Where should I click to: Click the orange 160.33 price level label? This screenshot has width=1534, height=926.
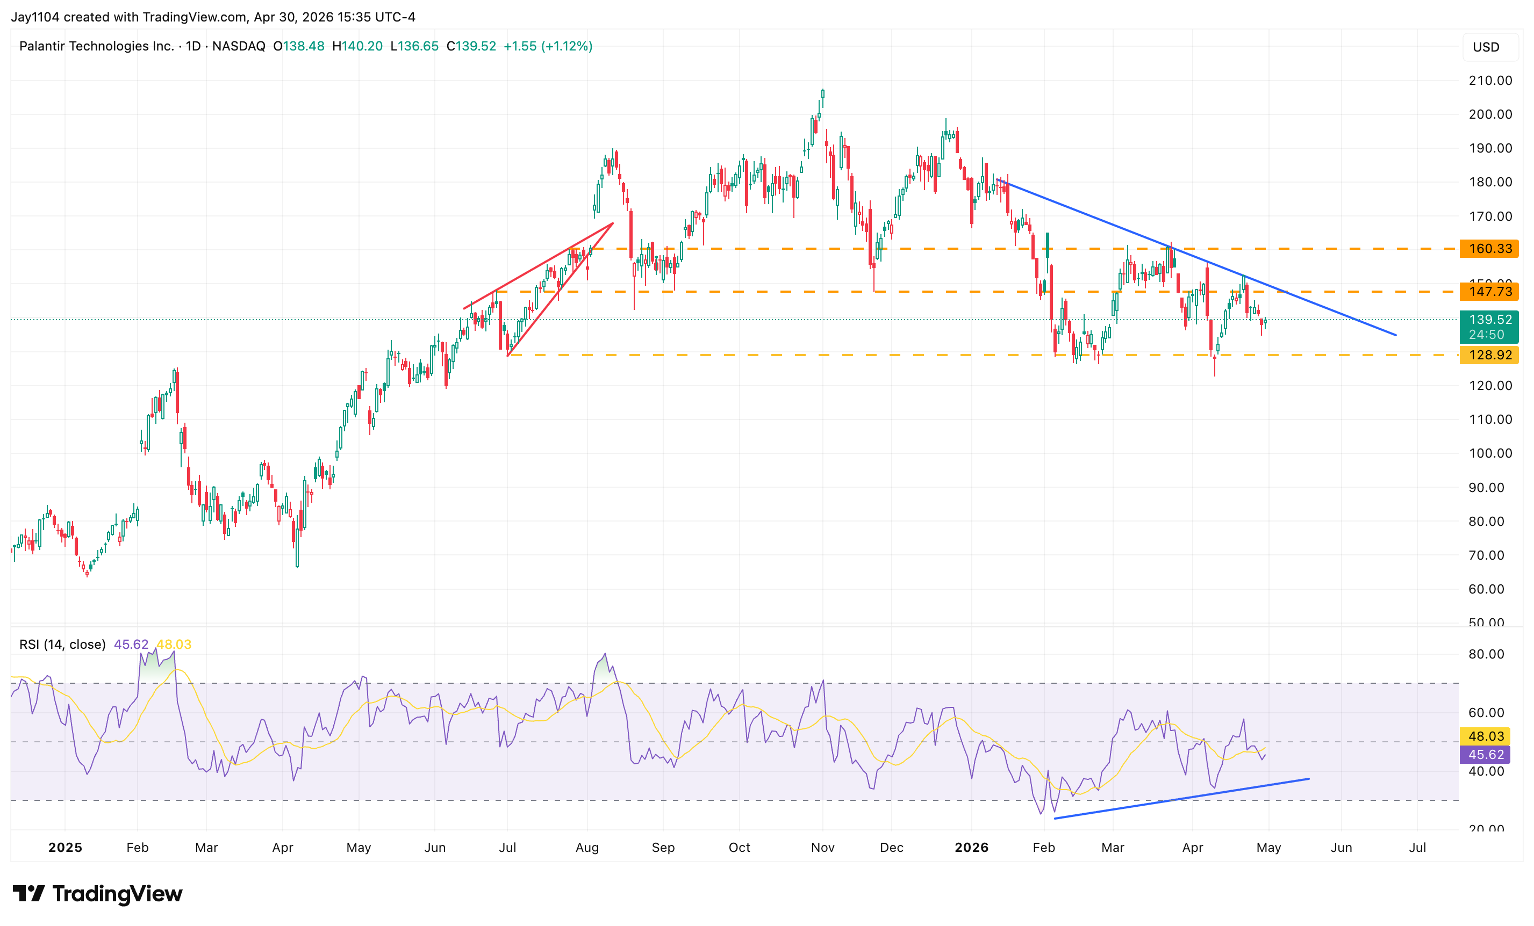(x=1489, y=248)
